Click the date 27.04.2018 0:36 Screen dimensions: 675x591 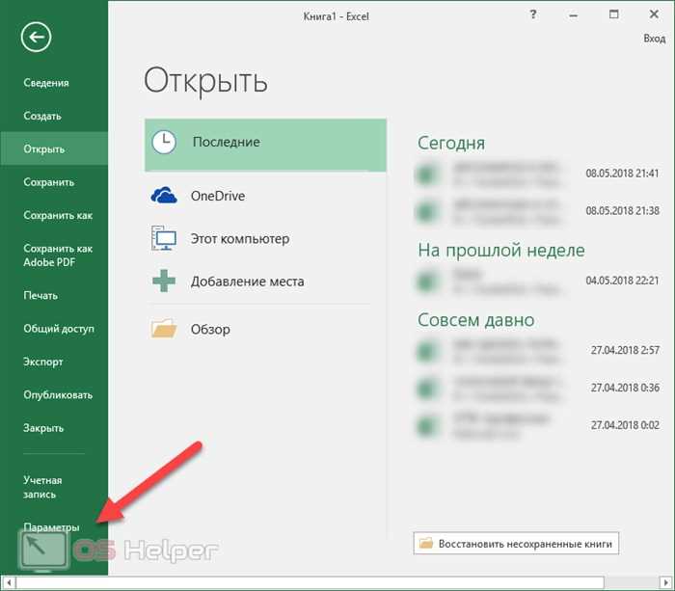pos(625,388)
